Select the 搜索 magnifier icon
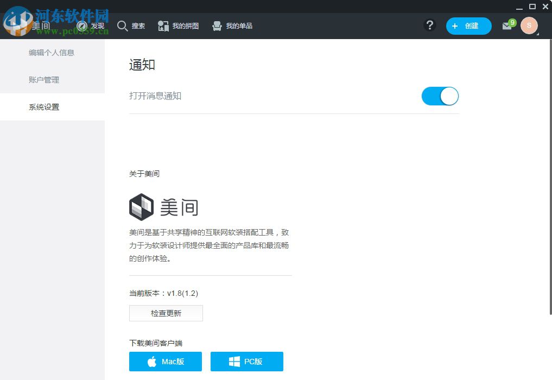This screenshot has height=380, width=552. [x=123, y=26]
